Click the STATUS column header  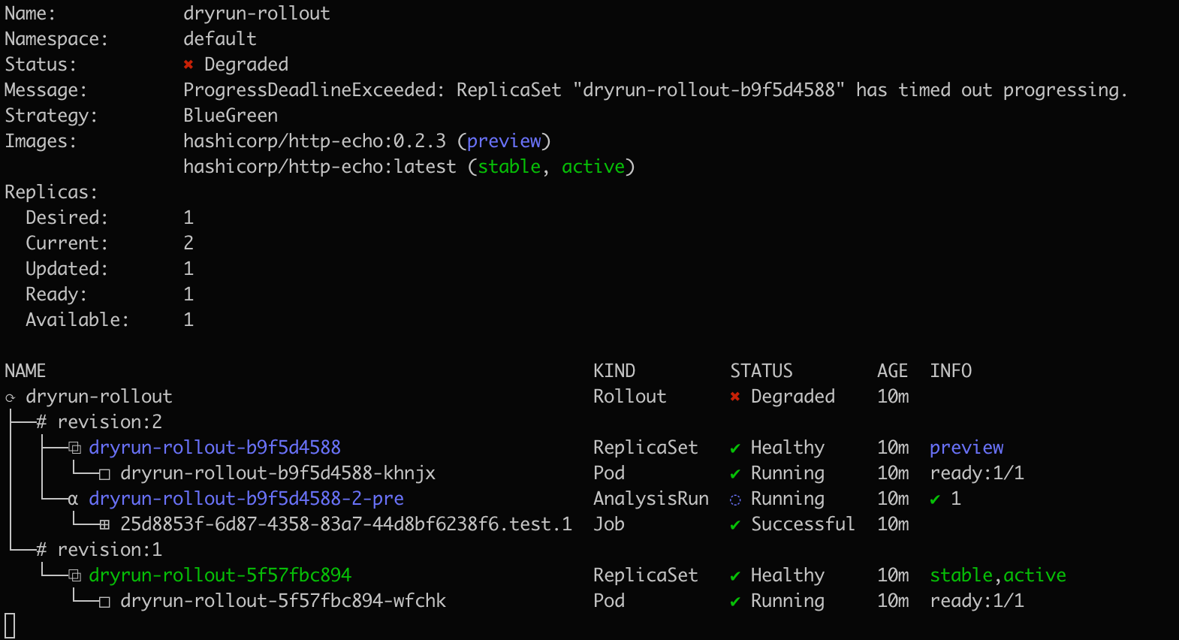tap(761, 371)
